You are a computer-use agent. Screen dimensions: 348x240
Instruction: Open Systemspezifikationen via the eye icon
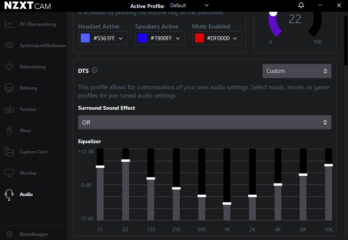(9, 46)
